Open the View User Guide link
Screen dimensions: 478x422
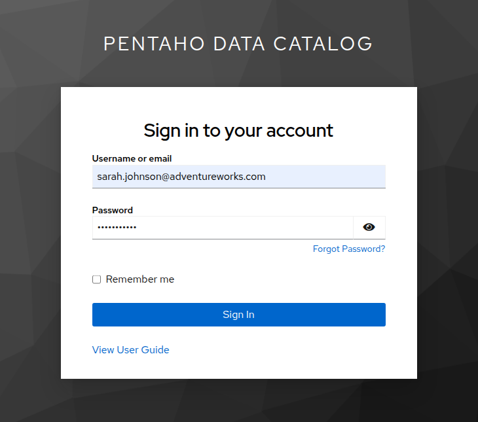click(x=130, y=350)
